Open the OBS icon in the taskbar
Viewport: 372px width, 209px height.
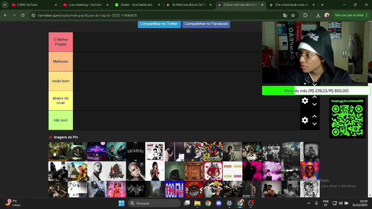click(251, 203)
